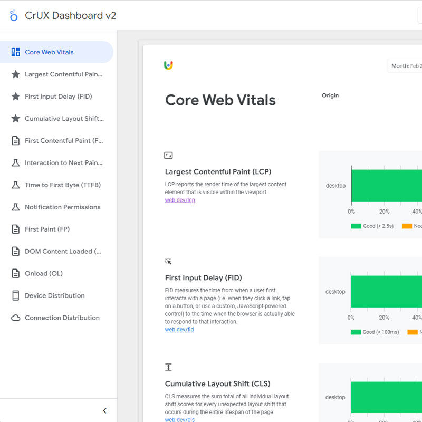Click the star icon beside First Input Delay
This screenshot has height=422, width=422.
16,97
